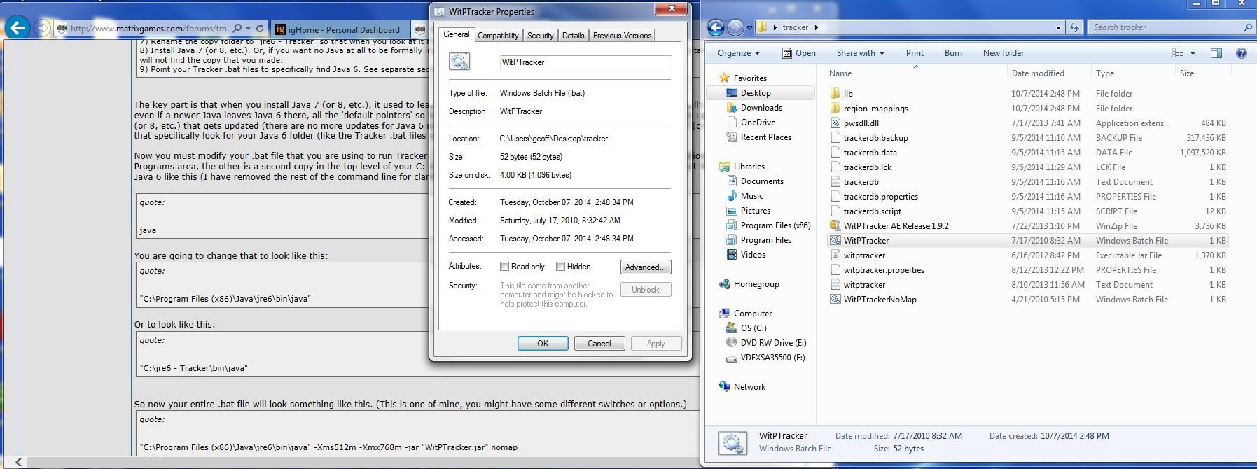Click the Advanced... attributes button
The width and height of the screenshot is (1257, 469).
pyautogui.click(x=646, y=267)
